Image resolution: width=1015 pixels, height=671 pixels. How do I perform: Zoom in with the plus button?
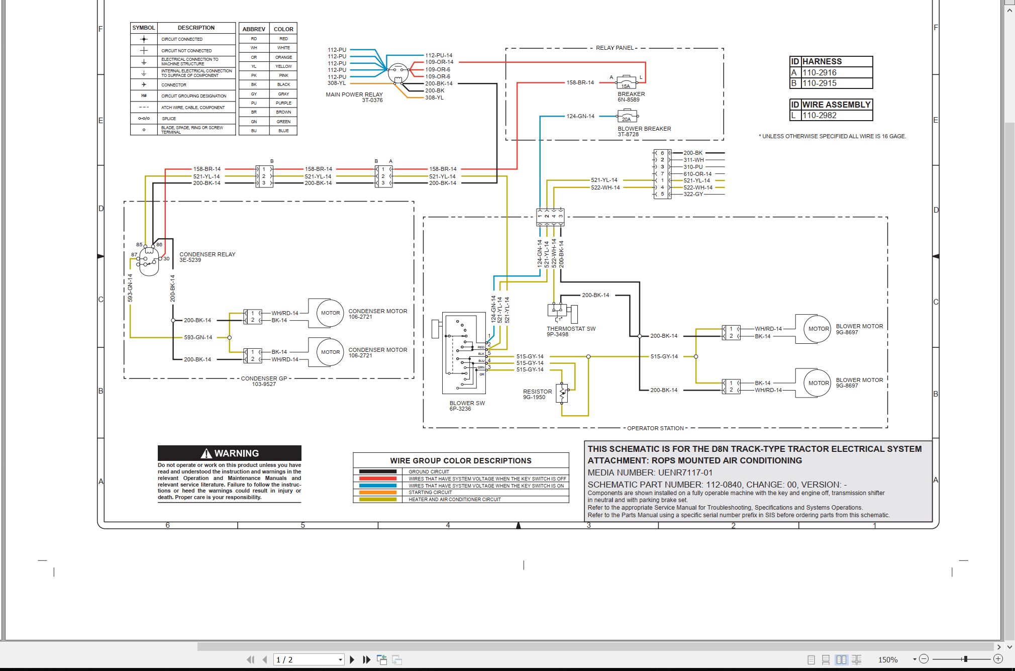(x=998, y=659)
